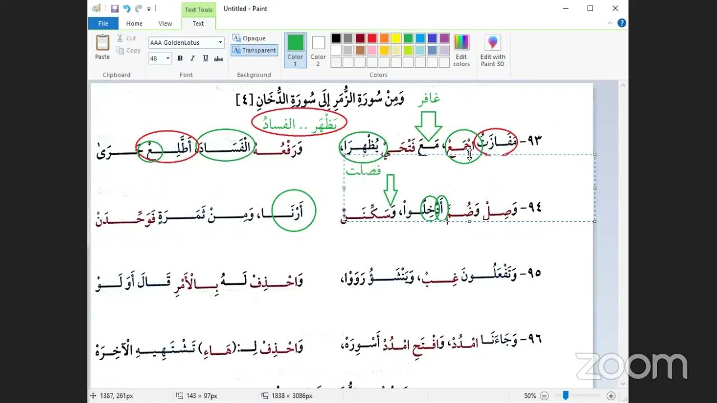Viewport: 717px width, 403px height.
Task: Pick the lime color swatch
Action: click(x=408, y=50)
